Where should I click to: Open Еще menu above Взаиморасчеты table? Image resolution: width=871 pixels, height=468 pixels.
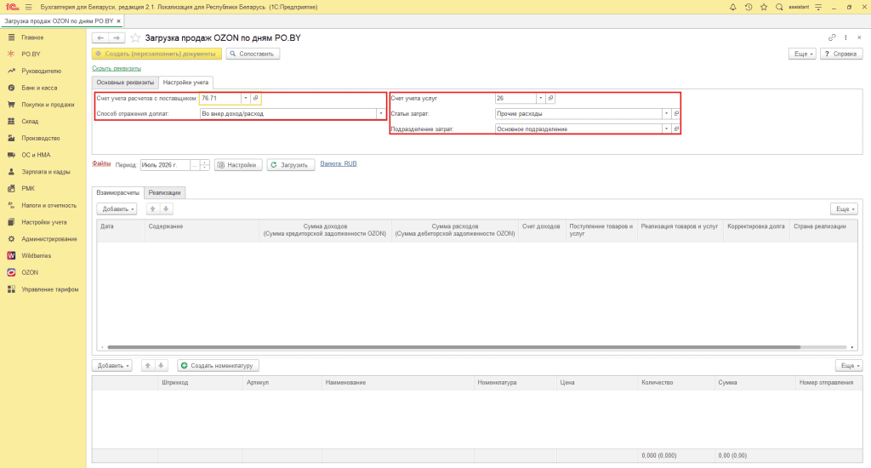[845, 209]
